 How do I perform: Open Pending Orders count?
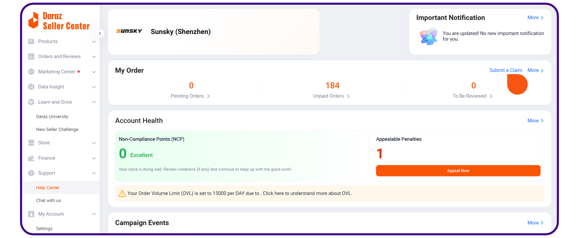pyautogui.click(x=191, y=86)
